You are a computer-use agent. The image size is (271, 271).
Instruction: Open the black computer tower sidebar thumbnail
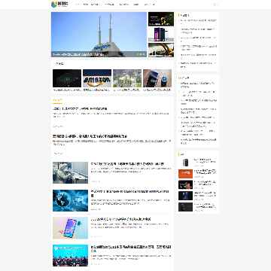[x=185, y=163]
